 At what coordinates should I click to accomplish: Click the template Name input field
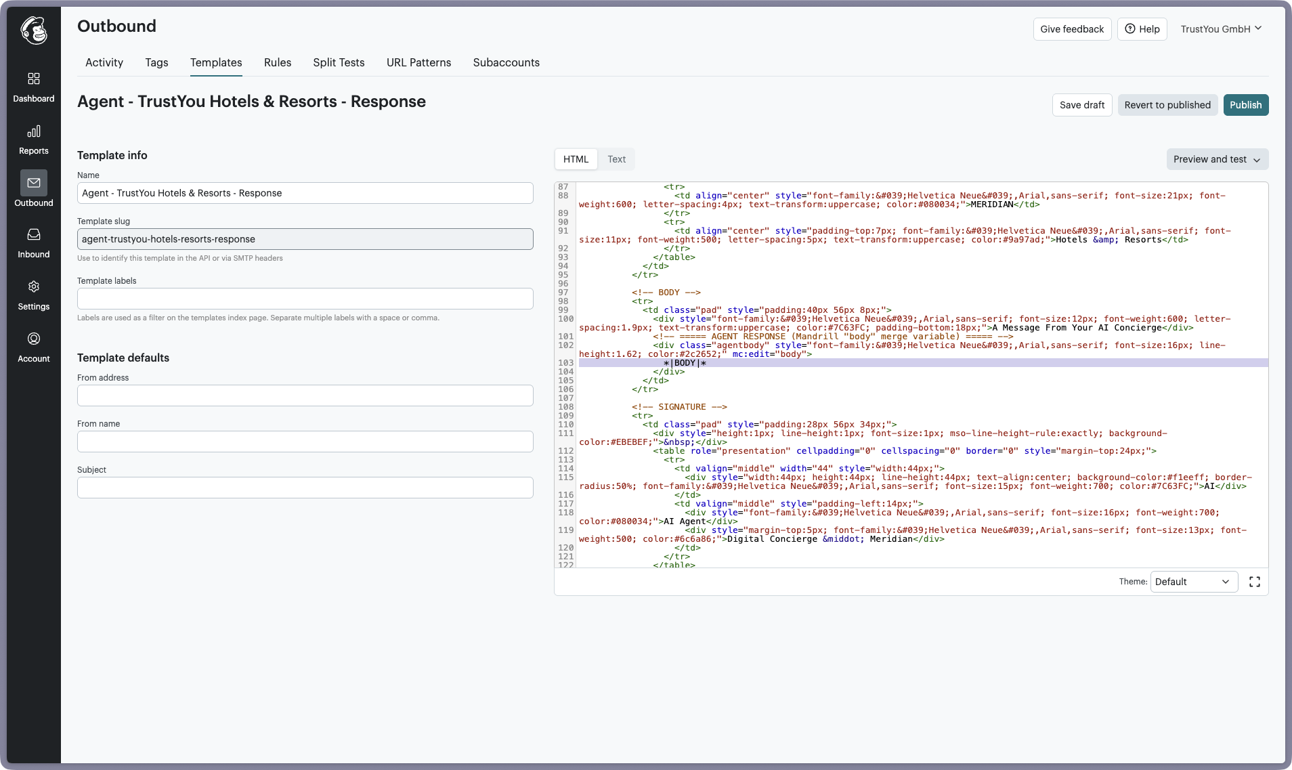tap(305, 193)
